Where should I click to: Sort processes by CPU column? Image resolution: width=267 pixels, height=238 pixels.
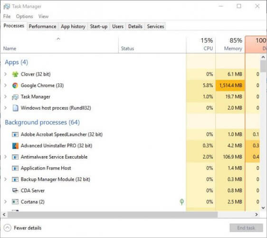[201, 45]
